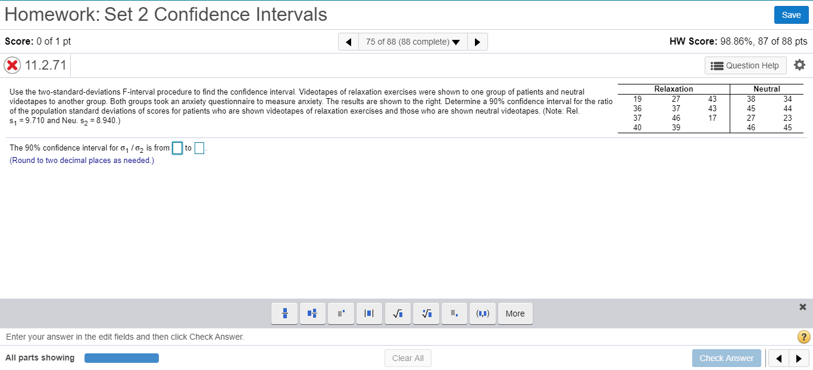Insert an nth root template
This screenshot has width=813, height=370.
pyautogui.click(x=425, y=313)
